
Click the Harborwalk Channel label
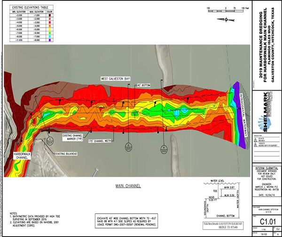[19, 154]
